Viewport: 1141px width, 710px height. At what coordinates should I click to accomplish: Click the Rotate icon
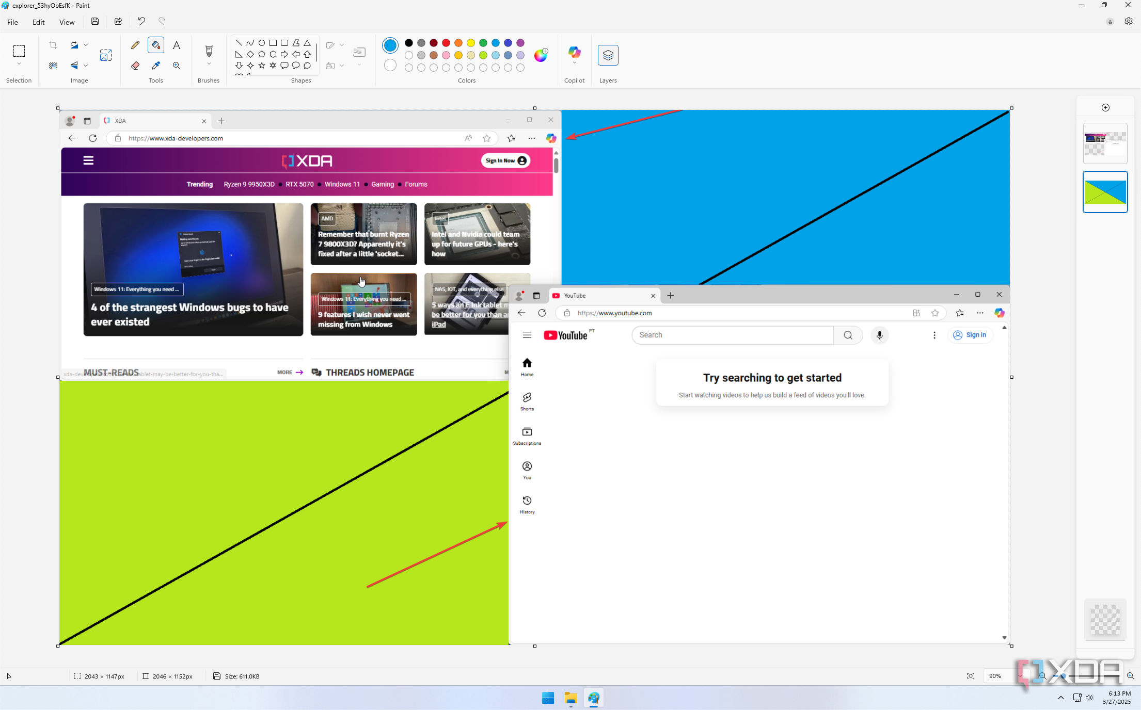[x=74, y=45]
